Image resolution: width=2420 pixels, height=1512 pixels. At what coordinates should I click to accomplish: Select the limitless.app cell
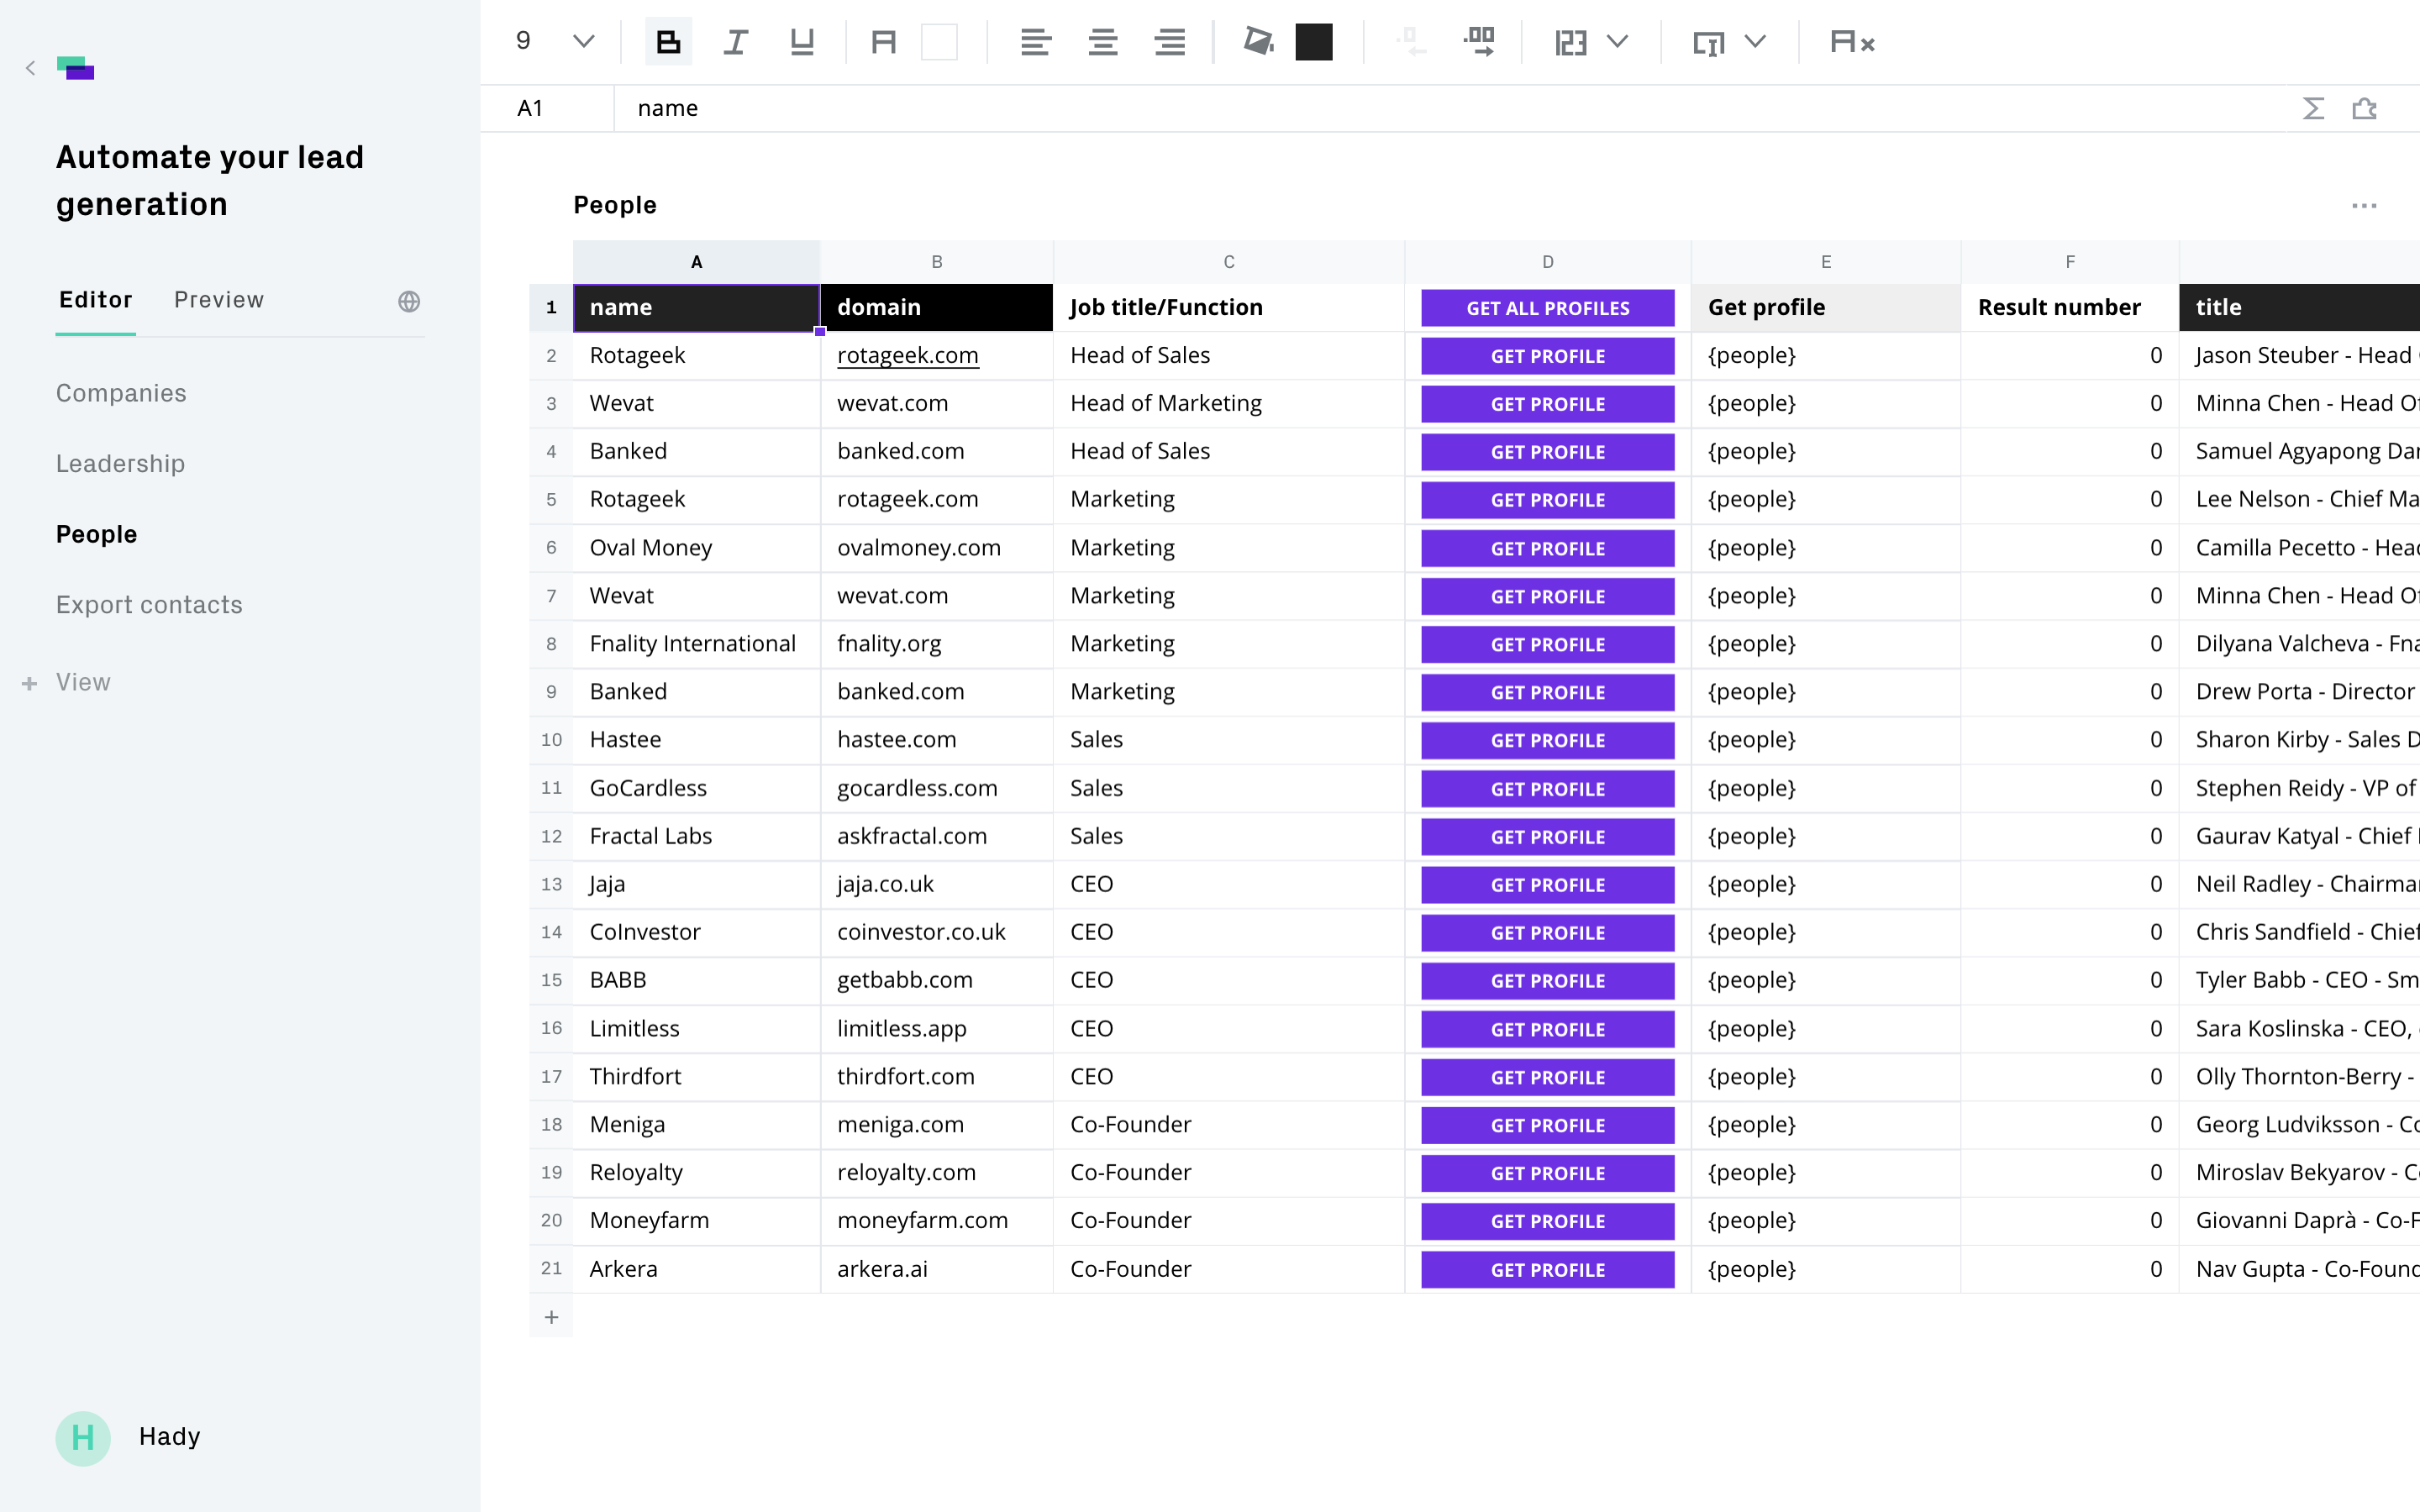click(x=937, y=1028)
